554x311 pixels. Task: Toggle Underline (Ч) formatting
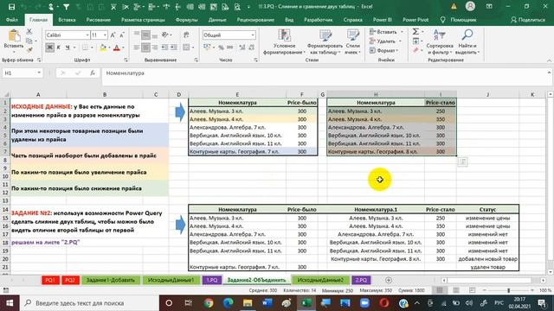coord(68,48)
